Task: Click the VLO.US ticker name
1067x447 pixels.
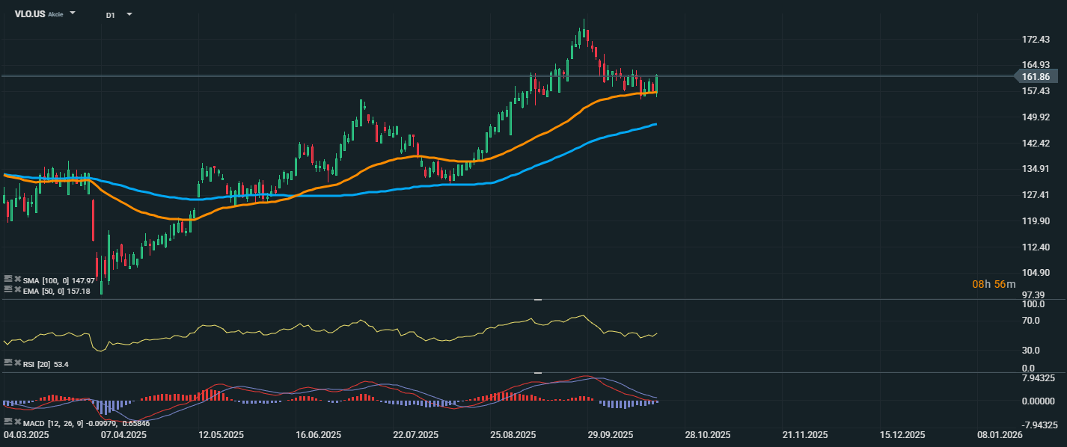Action: pos(30,14)
